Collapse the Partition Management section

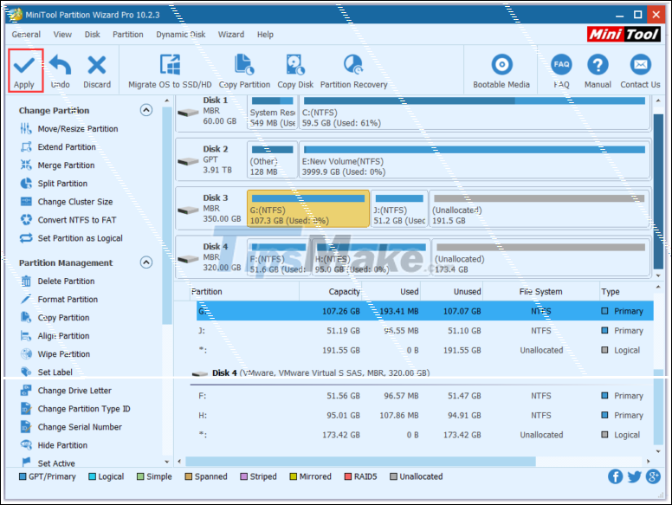click(x=146, y=262)
